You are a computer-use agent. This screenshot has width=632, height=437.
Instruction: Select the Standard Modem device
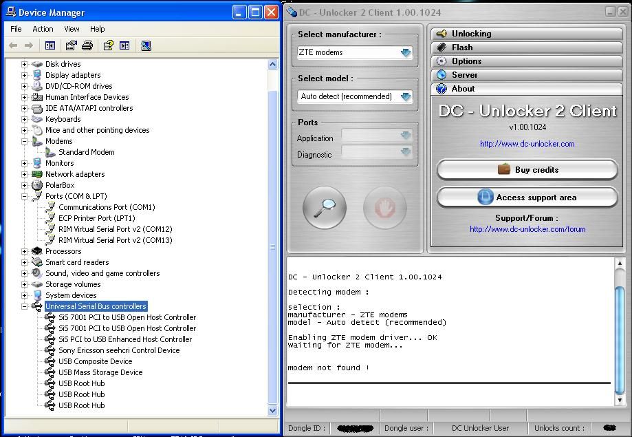[86, 152]
